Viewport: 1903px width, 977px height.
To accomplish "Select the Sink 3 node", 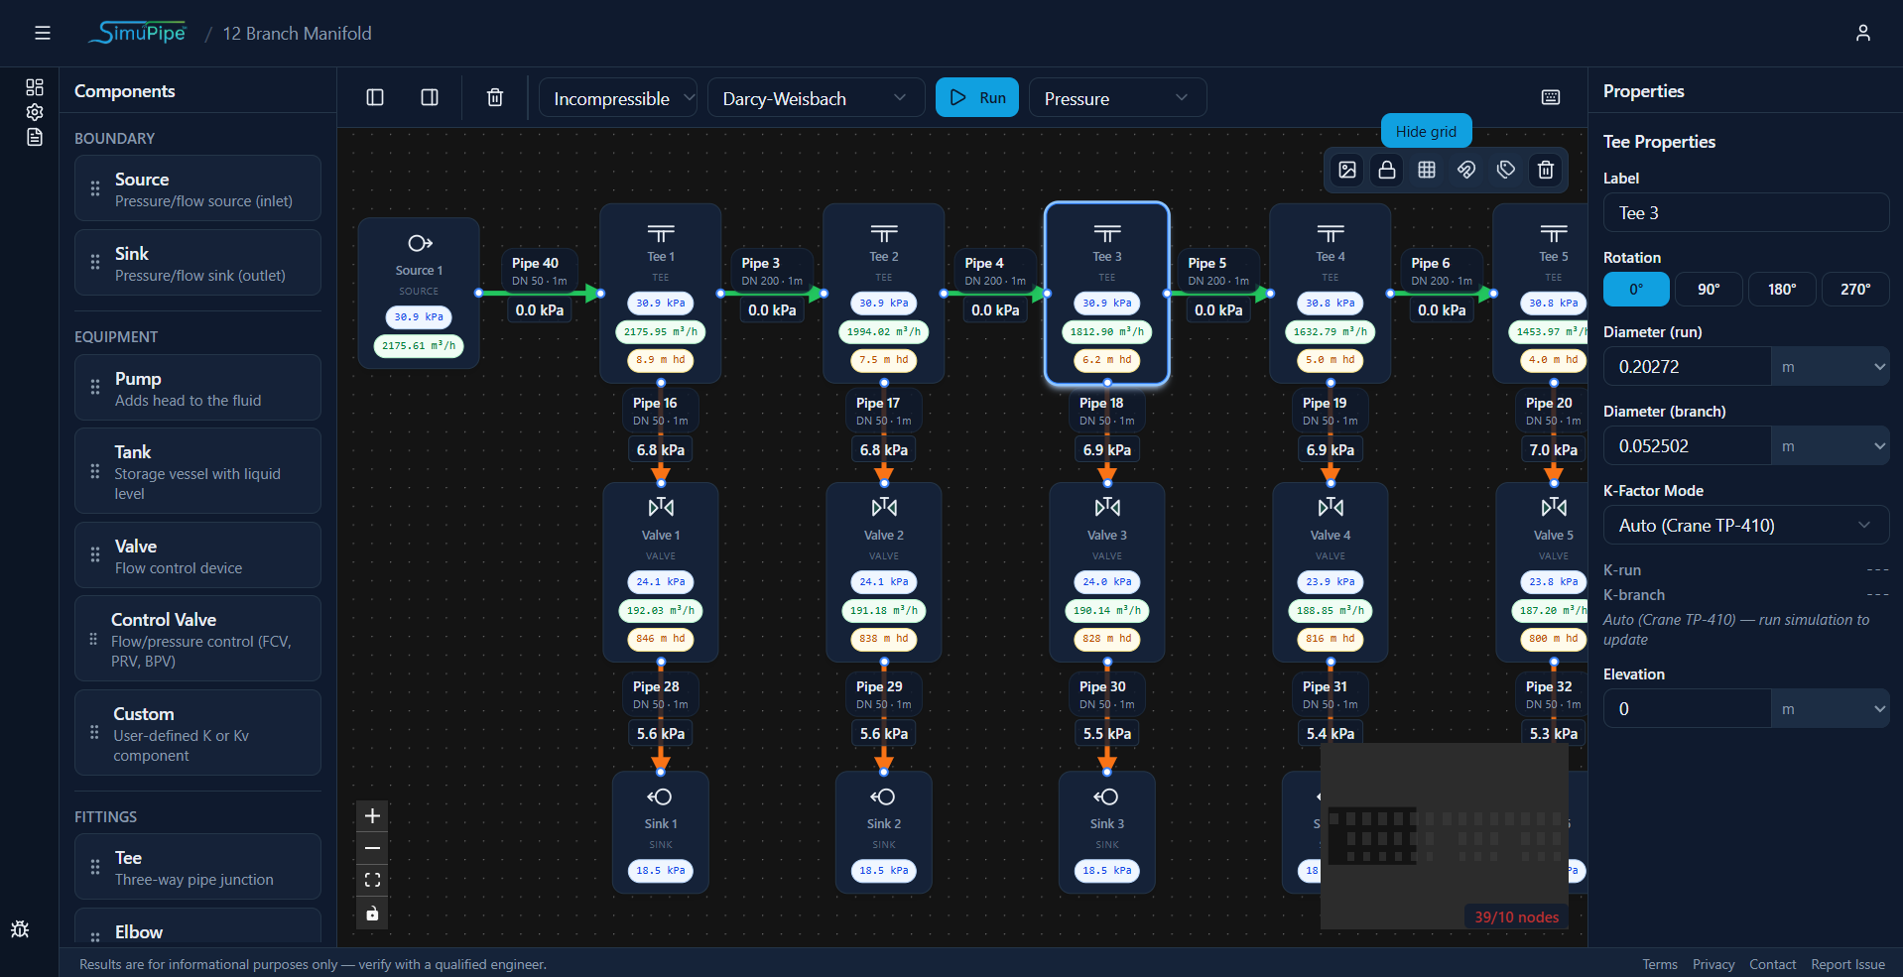I will point(1107,832).
